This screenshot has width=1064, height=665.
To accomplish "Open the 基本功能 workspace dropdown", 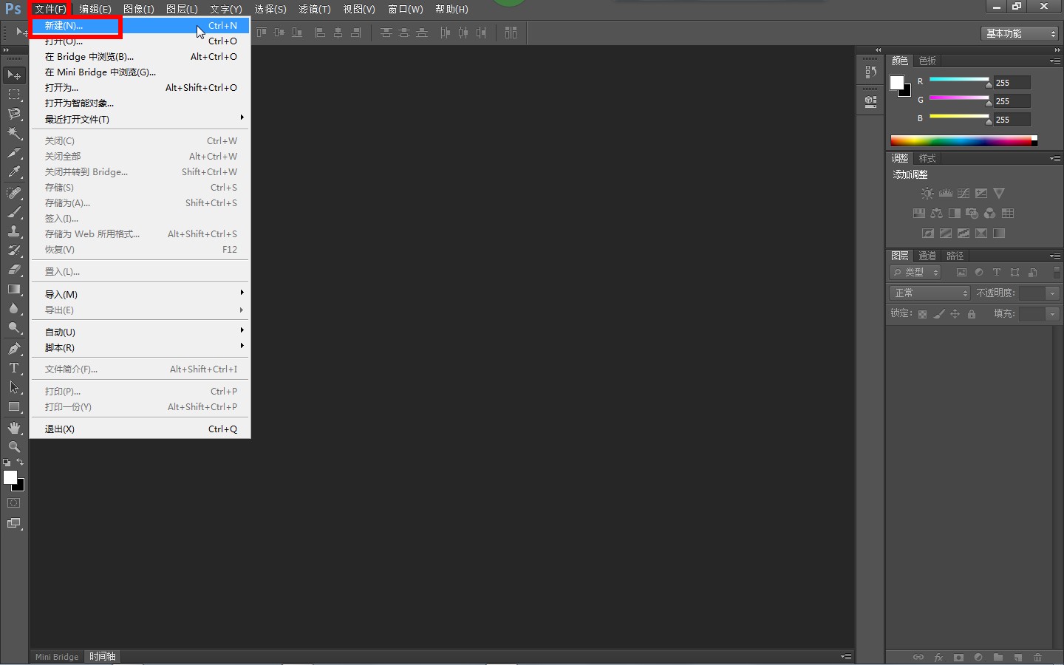I will 1020,33.
